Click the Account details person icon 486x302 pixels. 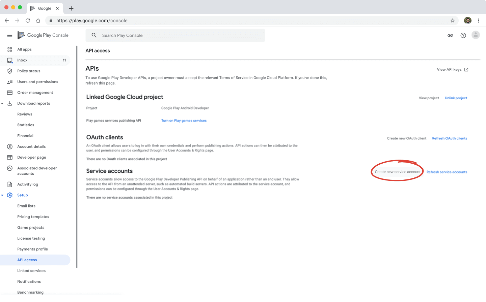point(10,146)
